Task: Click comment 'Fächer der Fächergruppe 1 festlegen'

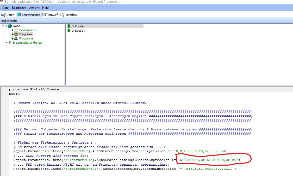Action: coord(55,143)
